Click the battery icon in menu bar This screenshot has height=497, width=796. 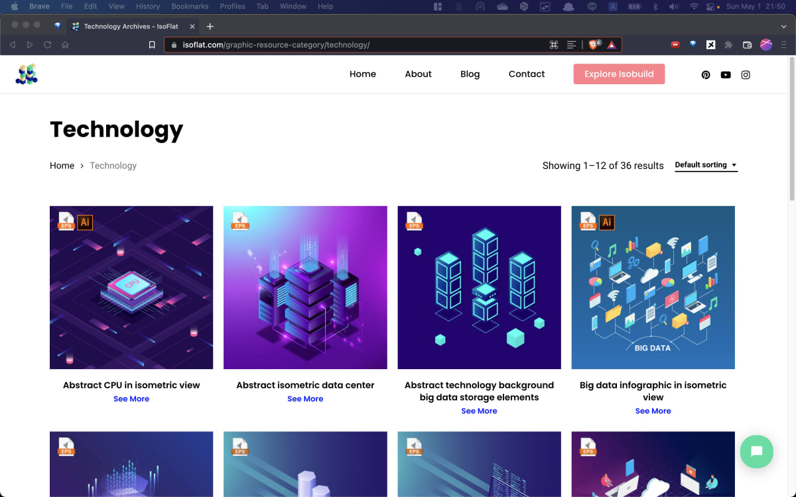pyautogui.click(x=634, y=7)
